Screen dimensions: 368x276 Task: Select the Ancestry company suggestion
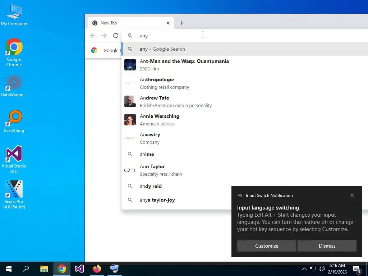(x=244, y=138)
